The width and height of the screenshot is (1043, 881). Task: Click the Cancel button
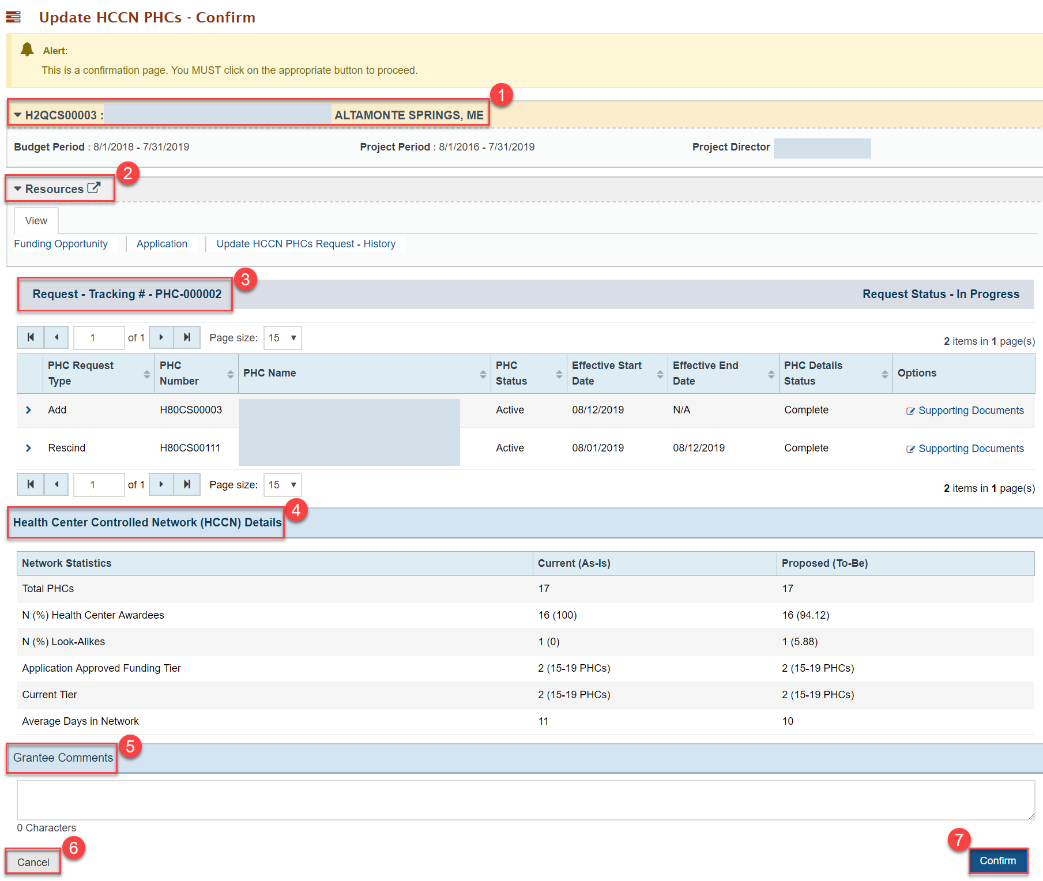coord(33,862)
